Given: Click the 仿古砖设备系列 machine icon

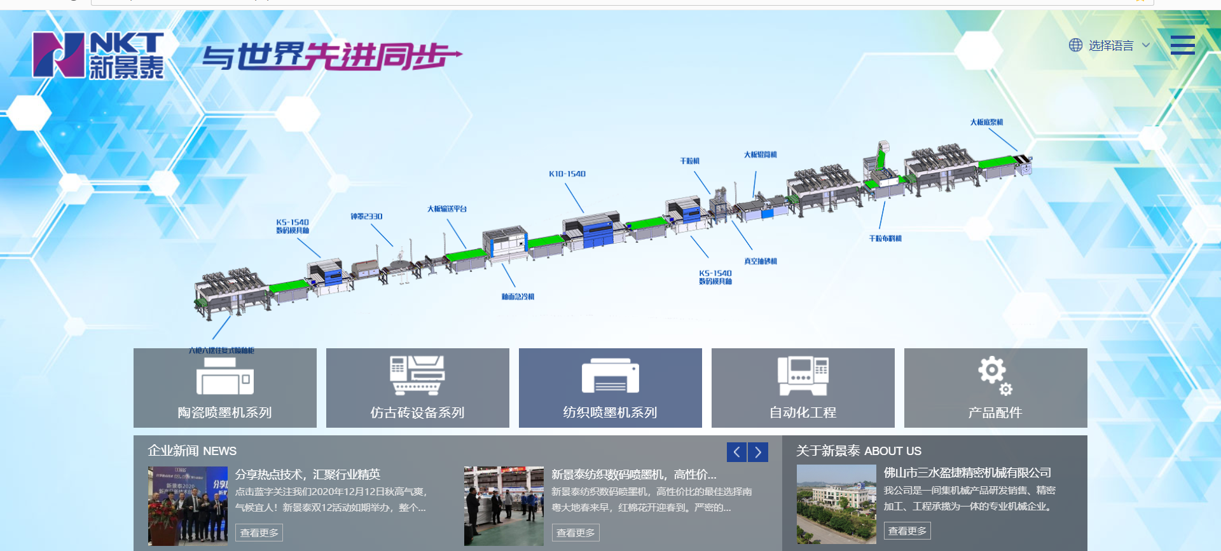Looking at the screenshot, I should tap(417, 376).
